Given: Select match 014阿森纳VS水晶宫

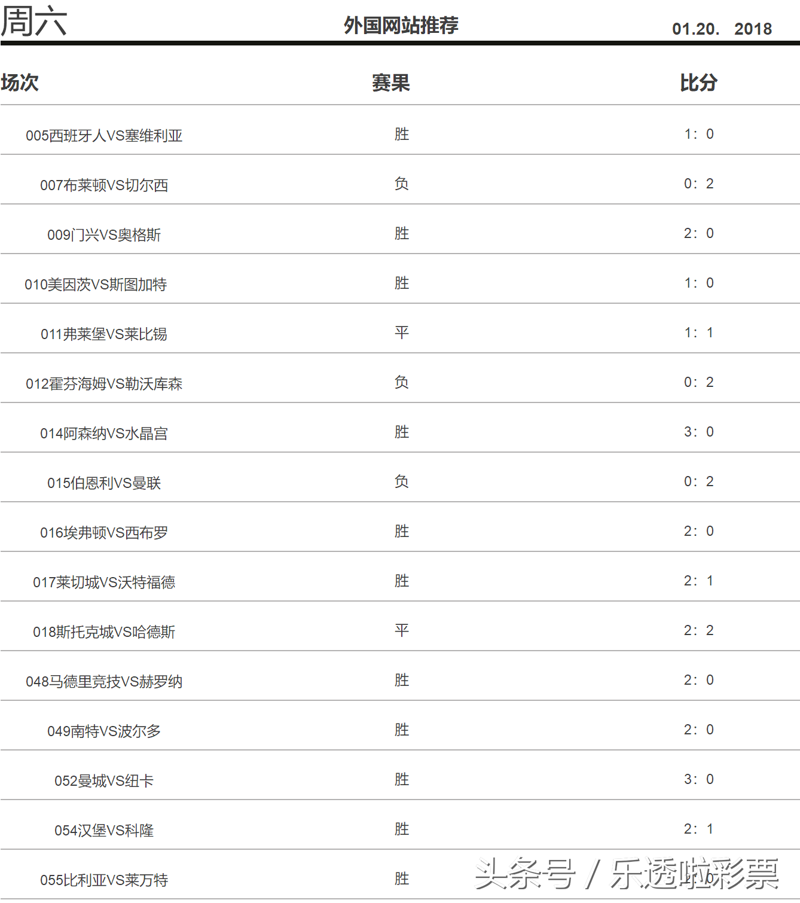Looking at the screenshot, I should click(104, 434).
